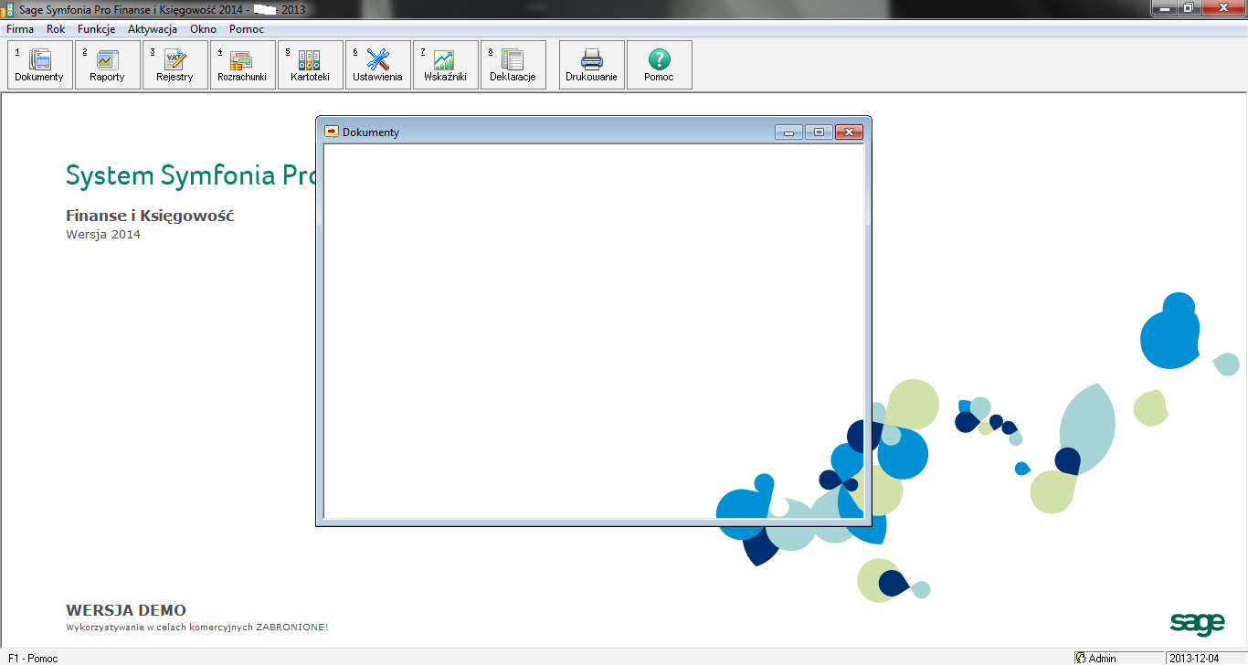Restore down the main Sage Symfonia window
Screen dimensions: 1248x665
pos(1188,7)
